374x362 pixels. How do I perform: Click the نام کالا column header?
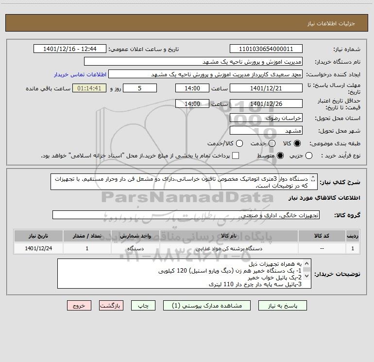[229, 236]
